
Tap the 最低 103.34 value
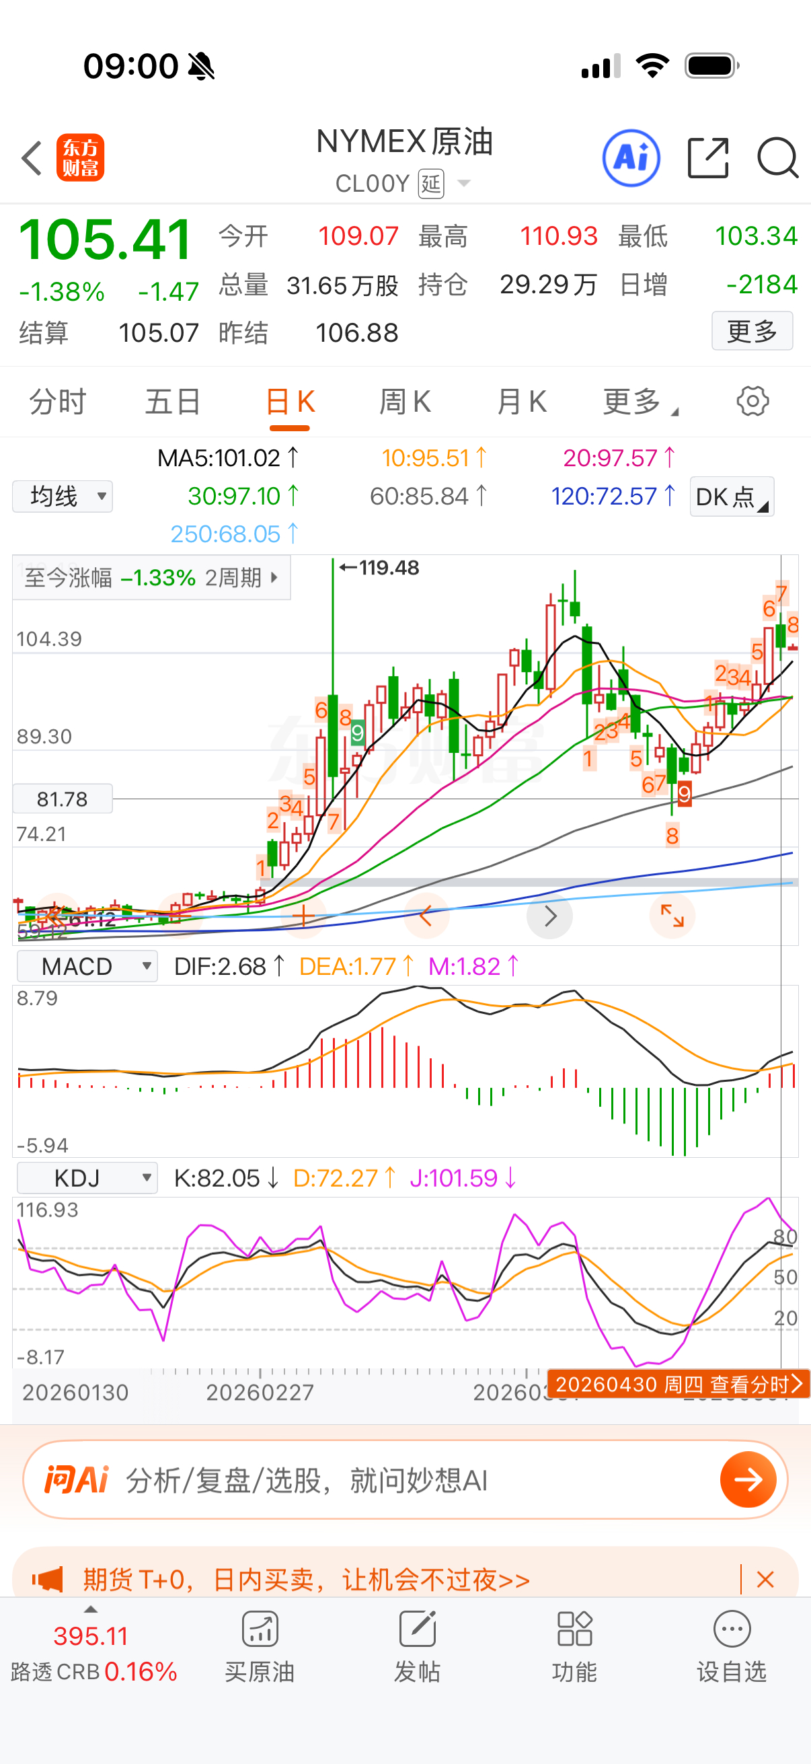click(757, 236)
